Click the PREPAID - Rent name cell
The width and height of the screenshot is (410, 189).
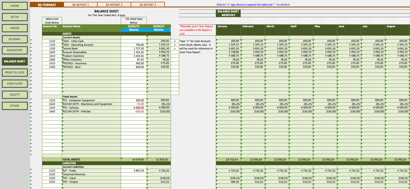[x=91, y=67]
